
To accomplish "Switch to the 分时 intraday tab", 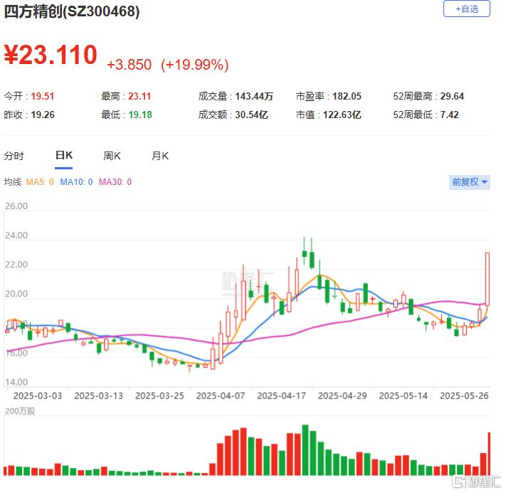I will tap(14, 157).
